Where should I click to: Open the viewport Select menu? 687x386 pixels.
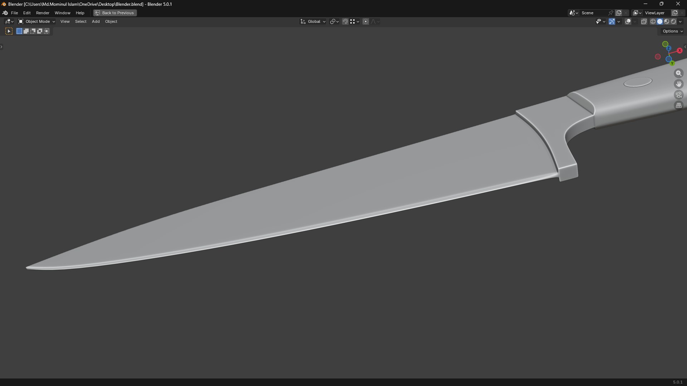pyautogui.click(x=81, y=22)
